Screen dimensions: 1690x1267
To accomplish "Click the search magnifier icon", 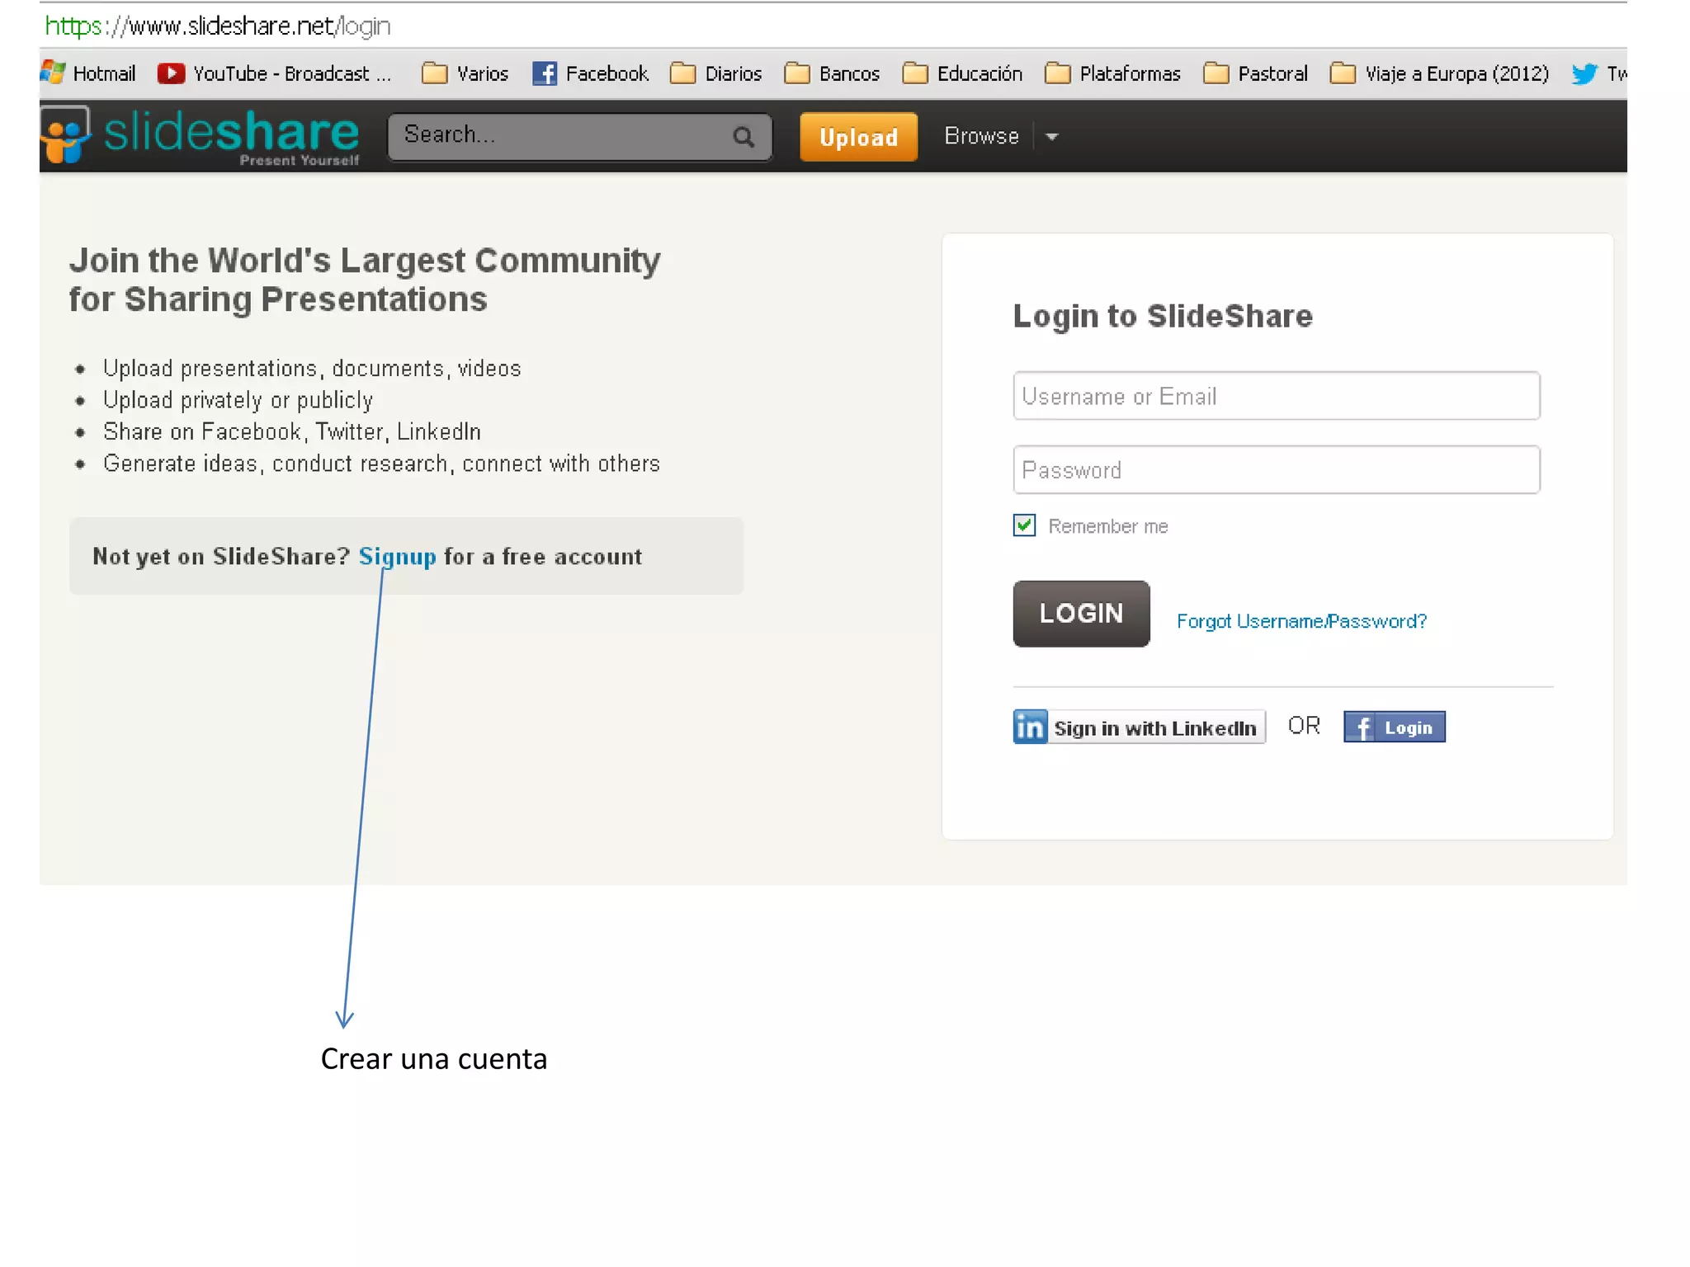I will tap(744, 137).
